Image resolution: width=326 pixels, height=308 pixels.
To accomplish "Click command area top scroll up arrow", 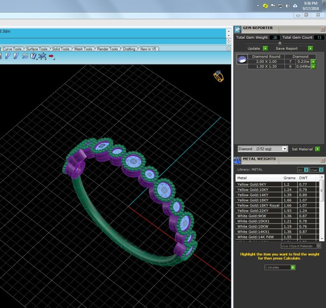I will click(229, 31).
